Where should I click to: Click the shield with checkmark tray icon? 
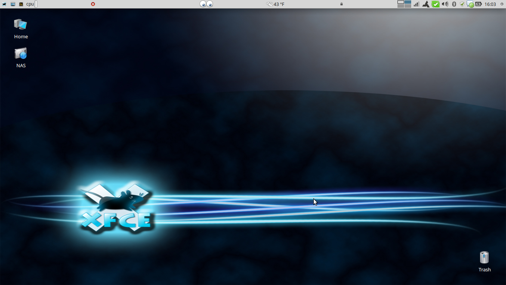(462, 4)
